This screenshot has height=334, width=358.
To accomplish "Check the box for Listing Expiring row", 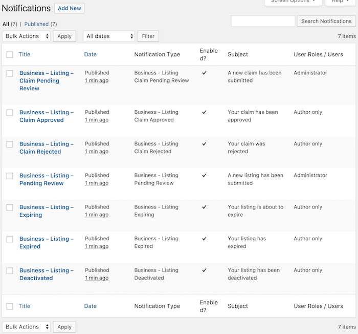I will click(x=10, y=207).
